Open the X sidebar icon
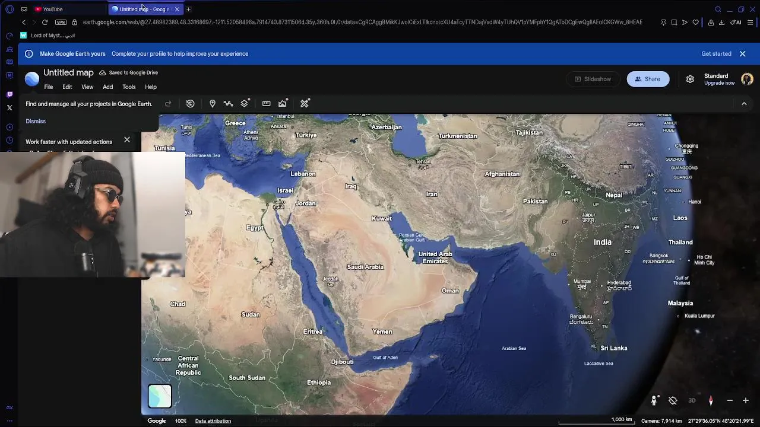This screenshot has height=427, width=760. (x=9, y=107)
